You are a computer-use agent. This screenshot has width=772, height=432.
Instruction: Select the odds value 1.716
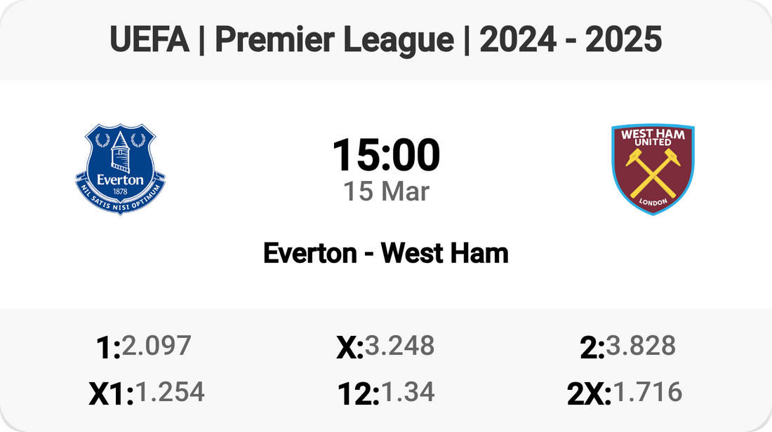(648, 393)
